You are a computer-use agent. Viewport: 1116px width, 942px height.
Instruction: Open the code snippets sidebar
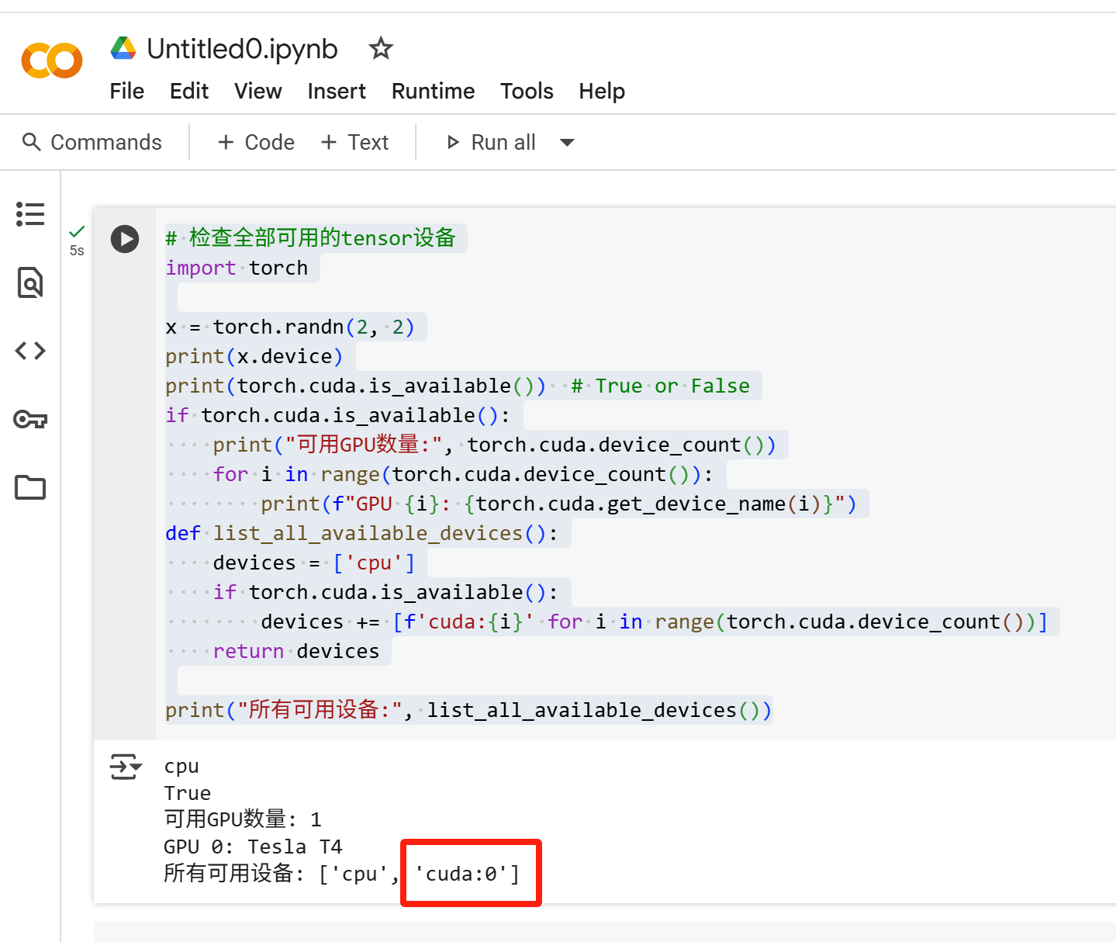[30, 351]
